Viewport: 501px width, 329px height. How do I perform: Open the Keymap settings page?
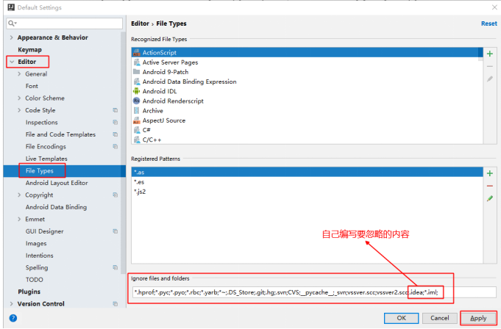click(x=29, y=50)
